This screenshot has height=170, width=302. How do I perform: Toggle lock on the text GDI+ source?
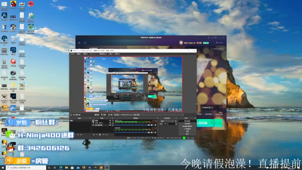pos(113,123)
